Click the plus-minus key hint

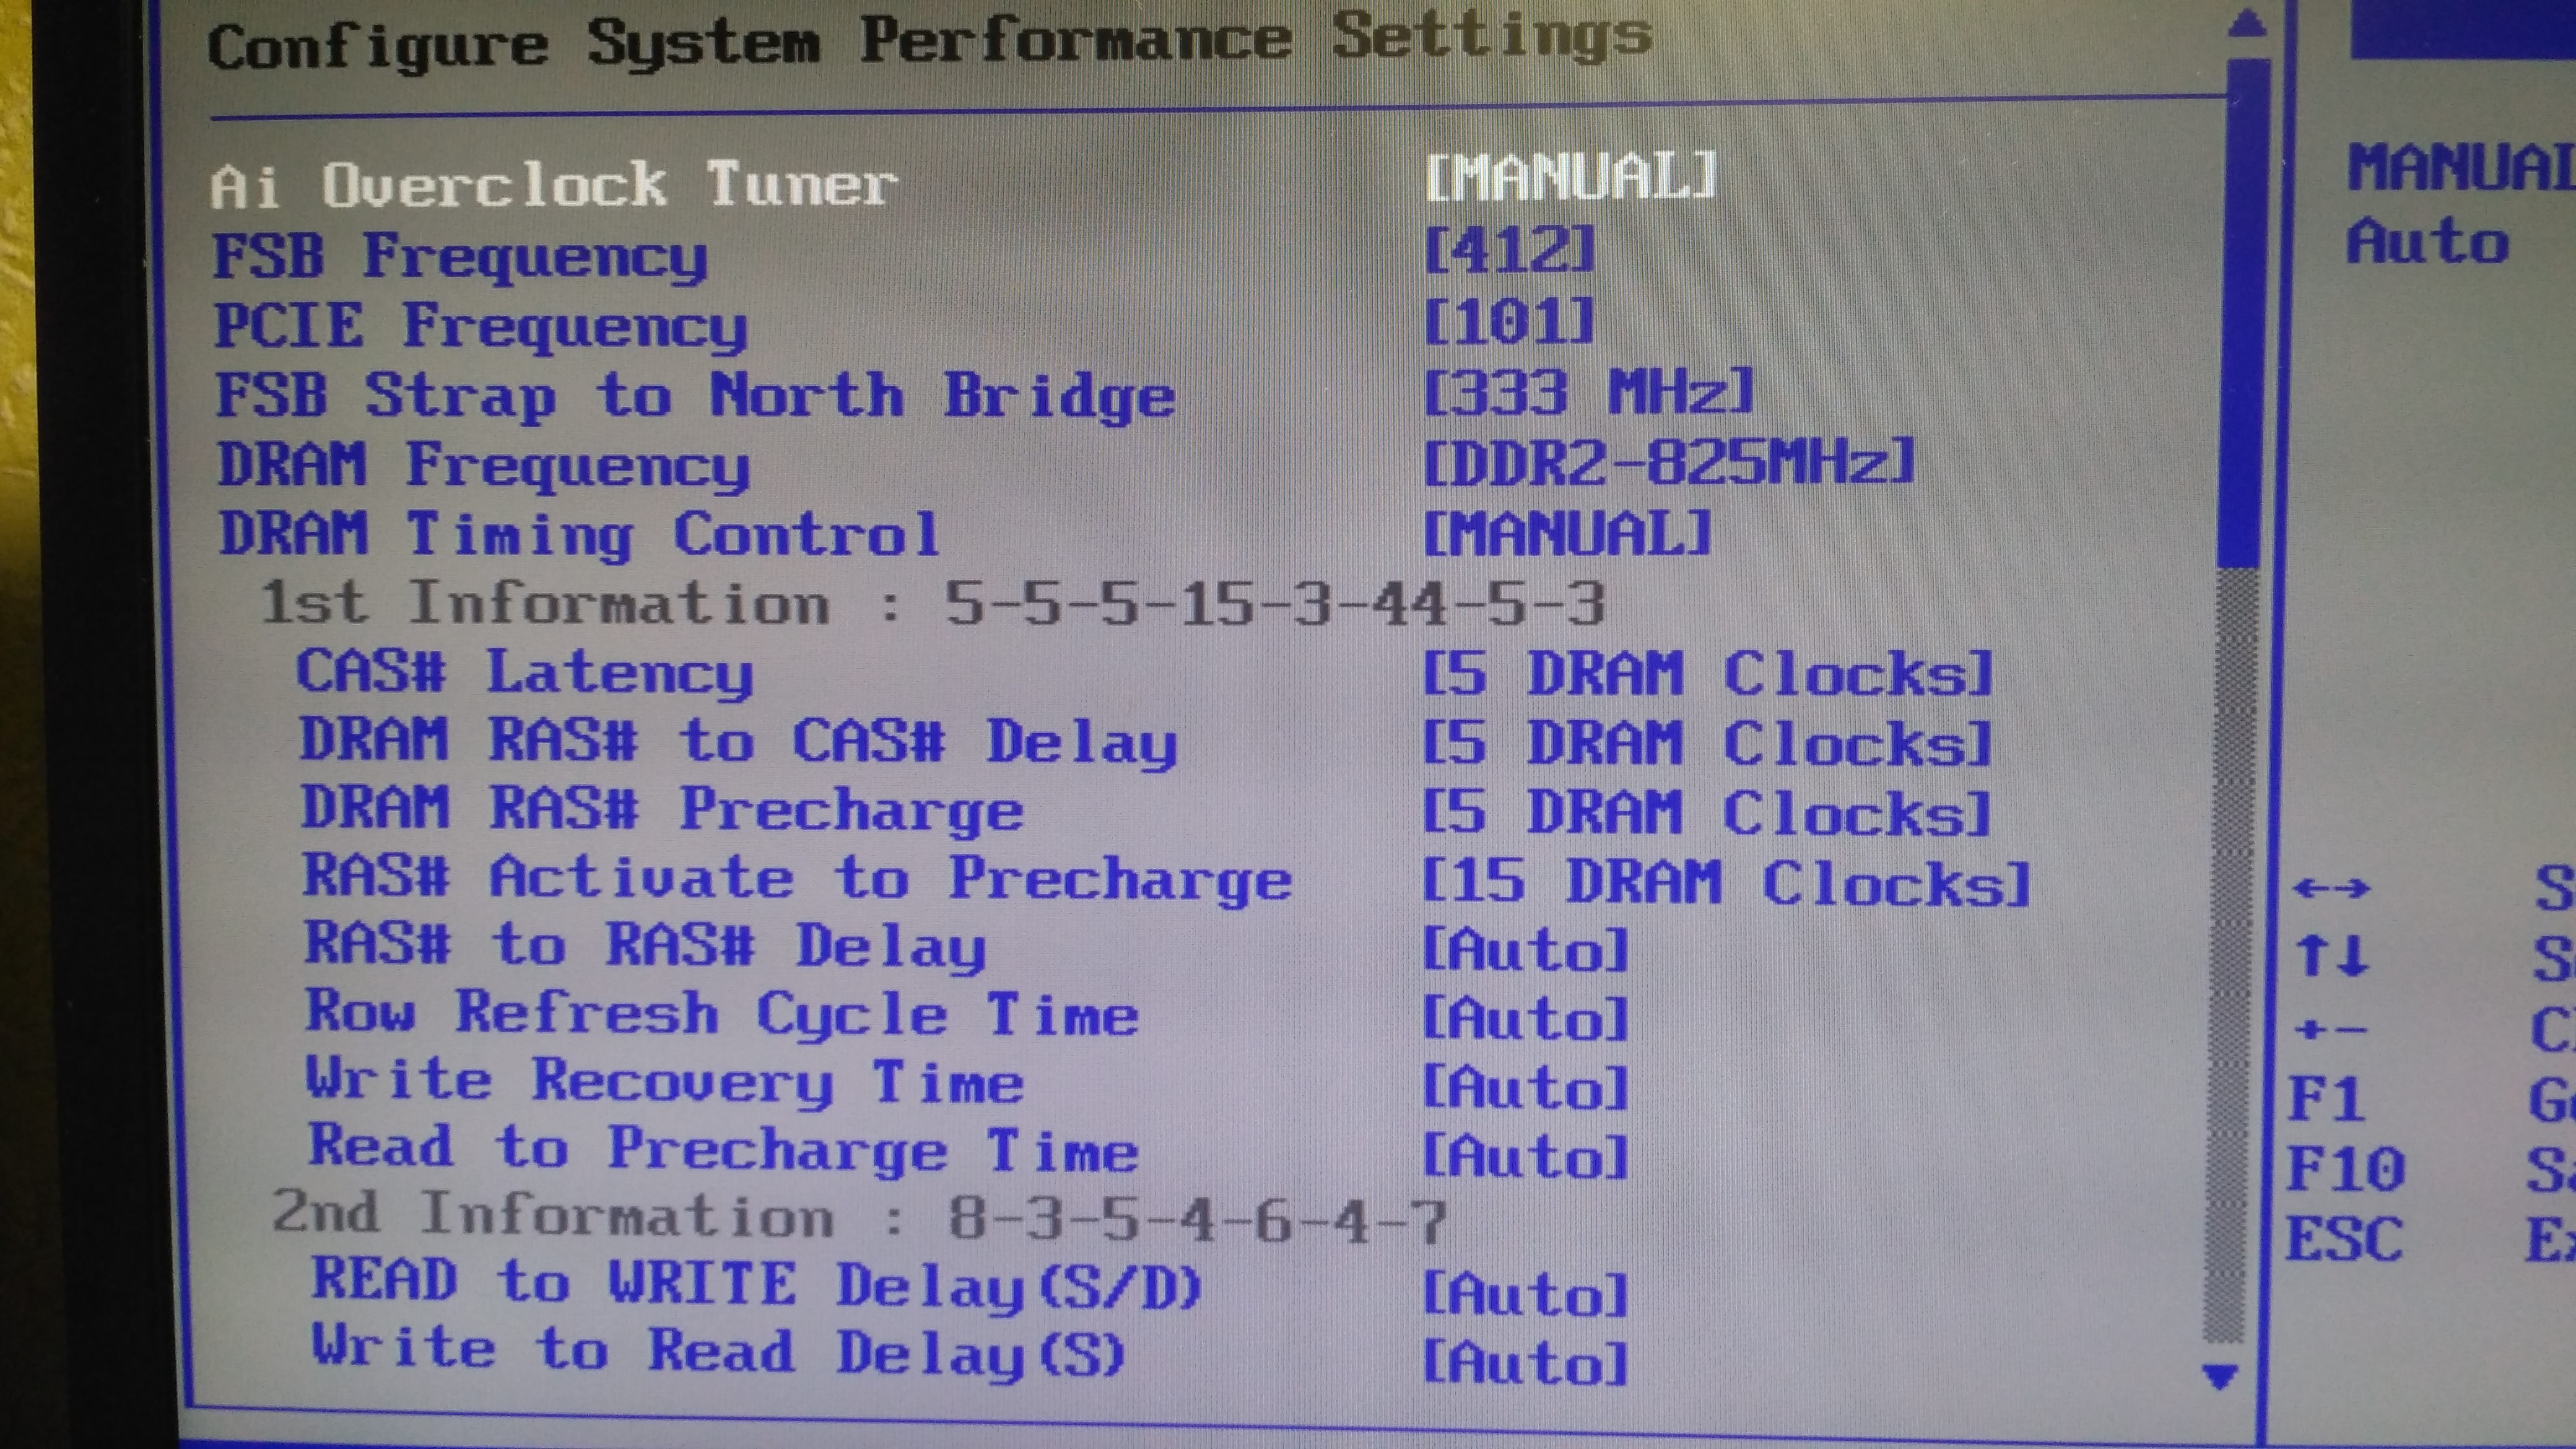click(2331, 1029)
